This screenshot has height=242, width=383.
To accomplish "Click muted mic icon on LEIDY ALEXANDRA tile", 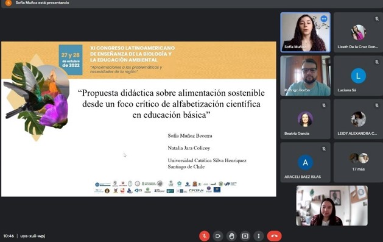I will click(377, 105).
